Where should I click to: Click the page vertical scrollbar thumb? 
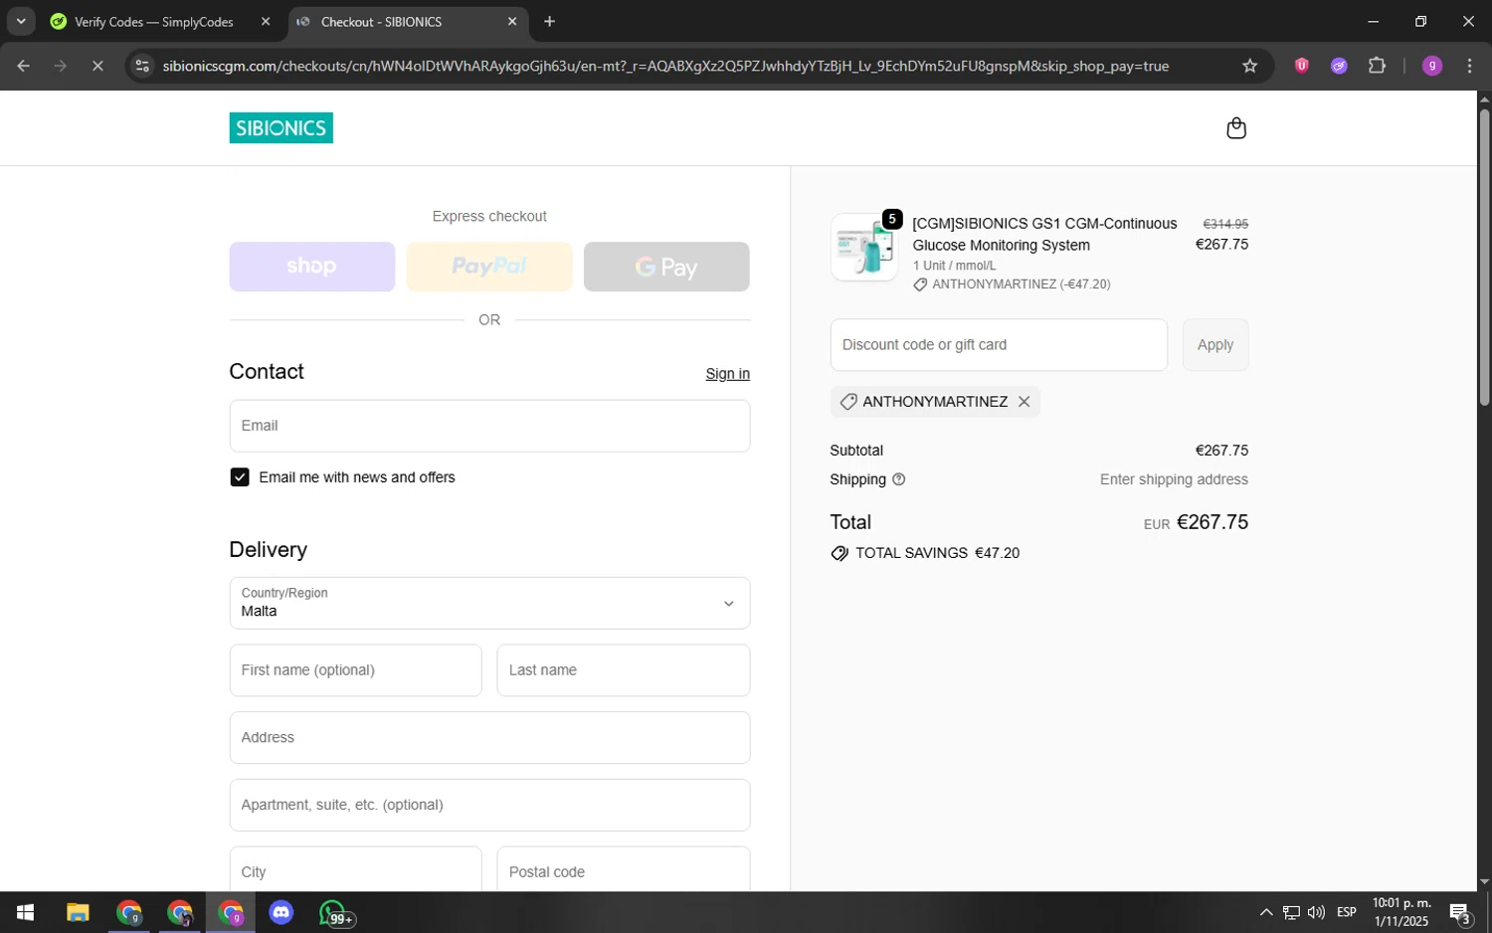[1484, 257]
